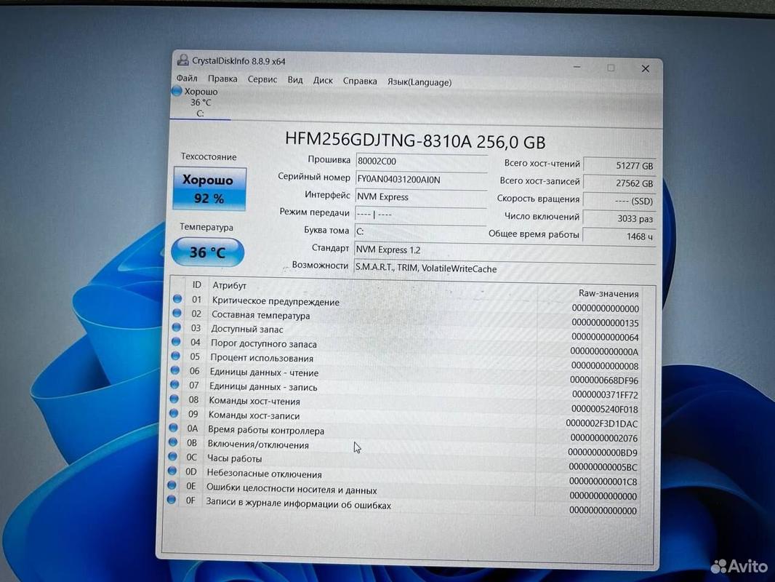Click the status dot for attribute 0E
The width and height of the screenshot is (775, 582).
pyautogui.click(x=172, y=485)
